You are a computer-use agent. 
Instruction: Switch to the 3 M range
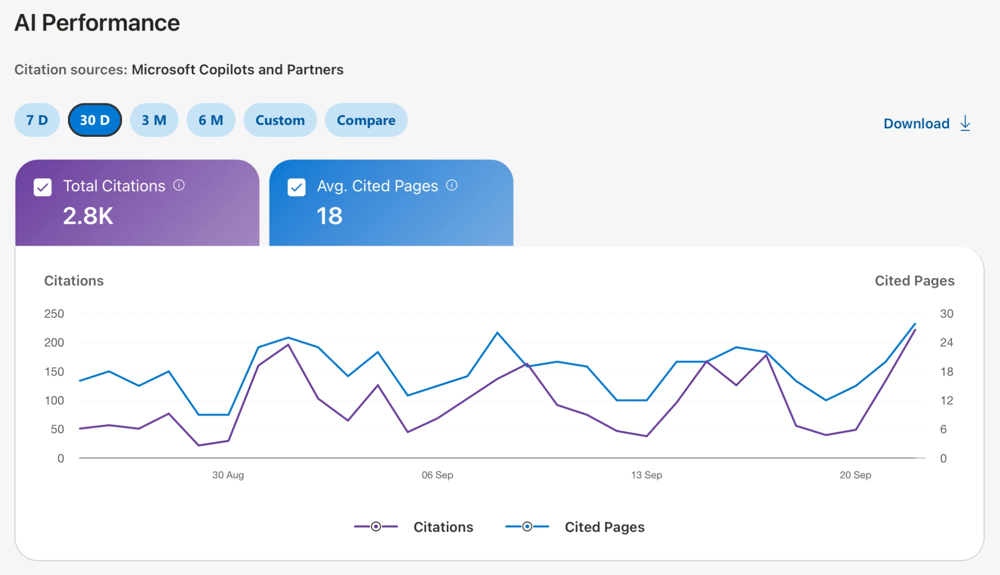click(154, 120)
